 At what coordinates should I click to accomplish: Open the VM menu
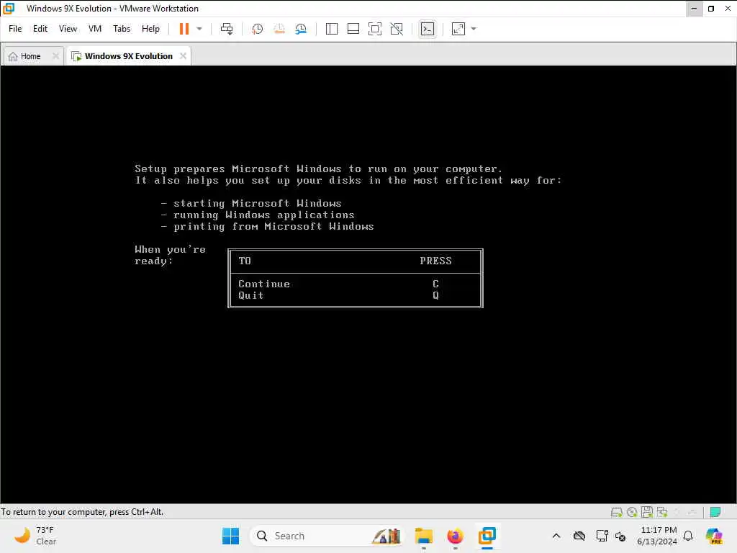95,29
